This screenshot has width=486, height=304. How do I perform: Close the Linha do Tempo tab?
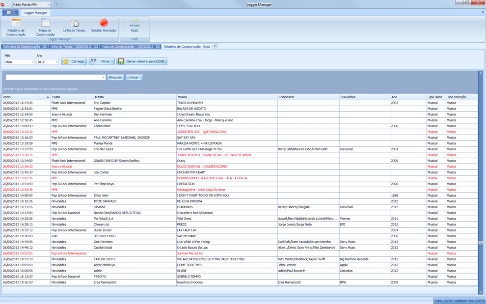point(96,46)
